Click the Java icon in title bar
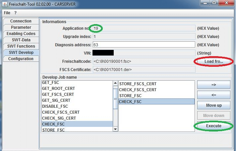 tap(5, 4)
